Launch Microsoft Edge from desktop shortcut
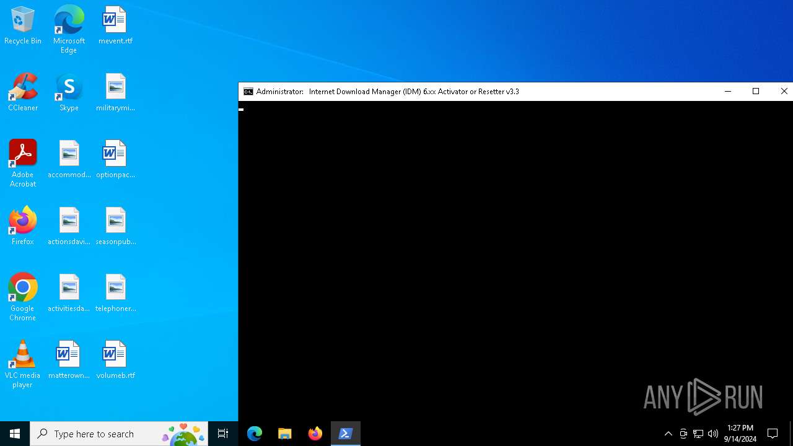Image resolution: width=793 pixels, height=446 pixels. point(69,29)
